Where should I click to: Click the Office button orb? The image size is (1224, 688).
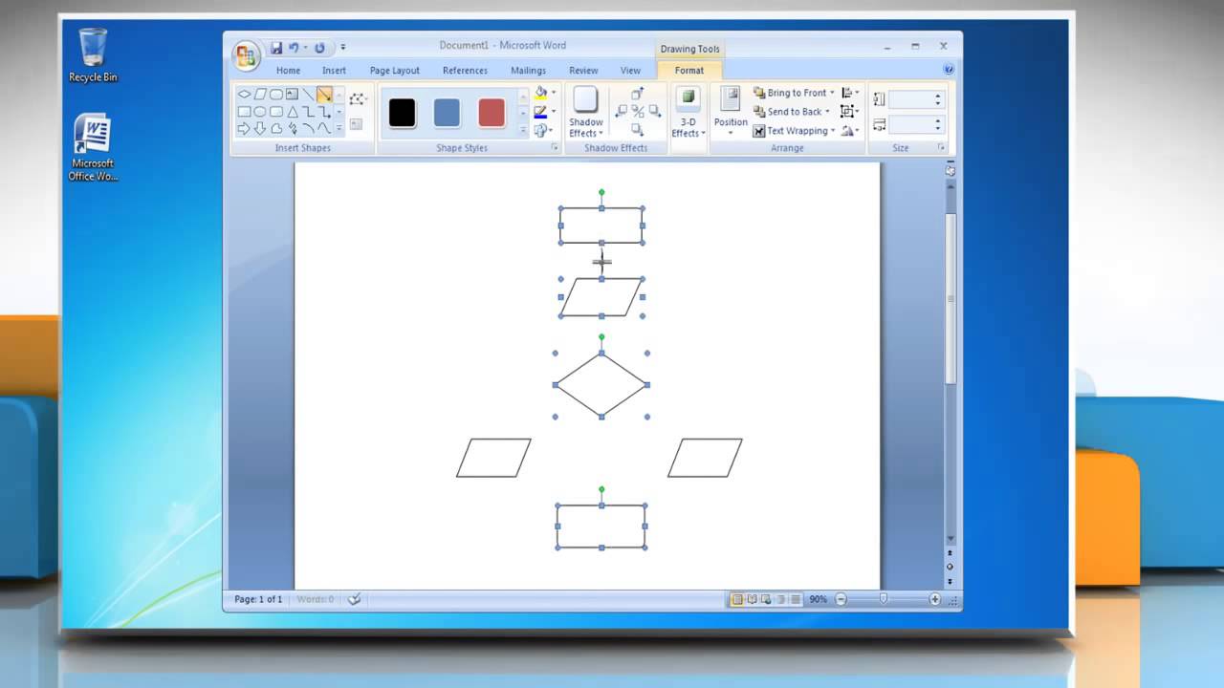246,54
